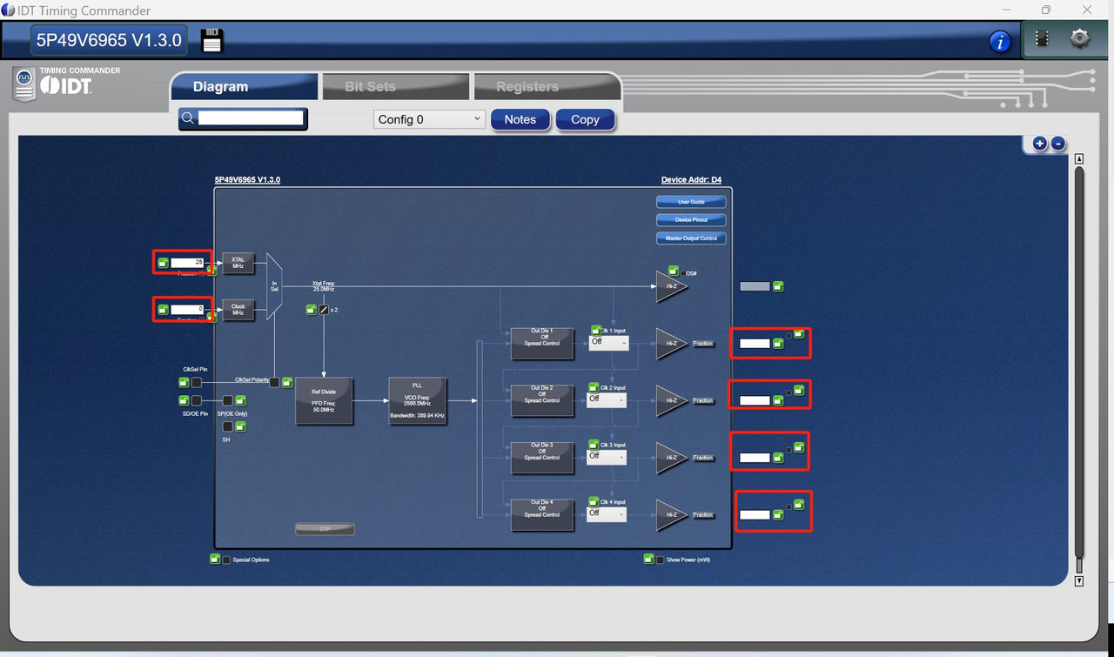Image resolution: width=1114 pixels, height=657 pixels.
Task: Open the PLL block
Action: tap(417, 400)
